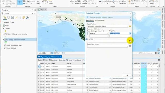Close the Map1 view tab
This screenshot has width=165, height=93.
click(x=46, y=10)
